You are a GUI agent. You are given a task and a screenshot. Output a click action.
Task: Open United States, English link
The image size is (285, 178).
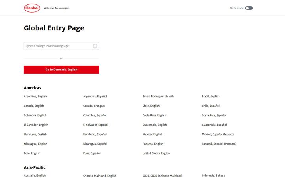coord(156,153)
